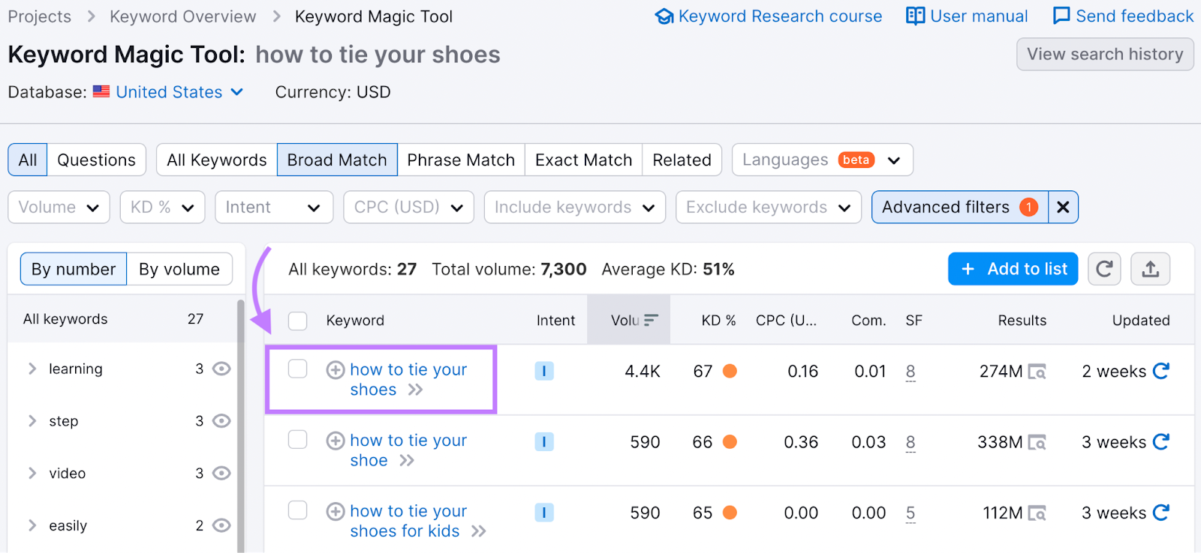The width and height of the screenshot is (1201, 553).
Task: Refresh metrics for 'how to tie your shoes' row
Action: (x=1160, y=371)
